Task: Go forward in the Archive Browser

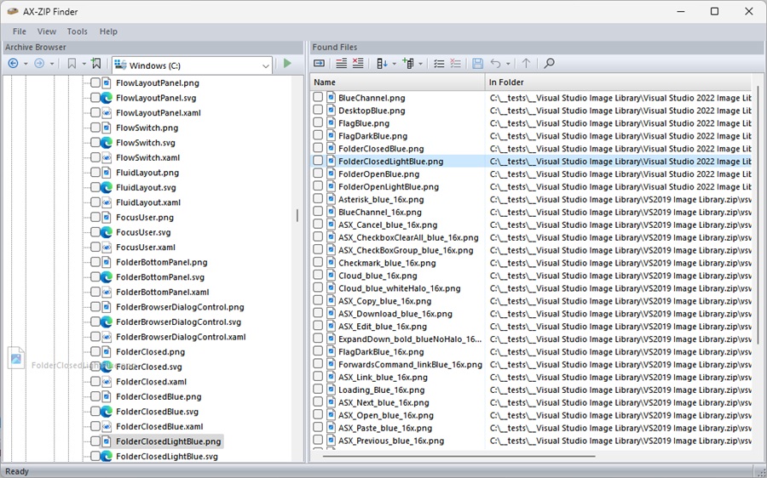Action: [x=39, y=64]
